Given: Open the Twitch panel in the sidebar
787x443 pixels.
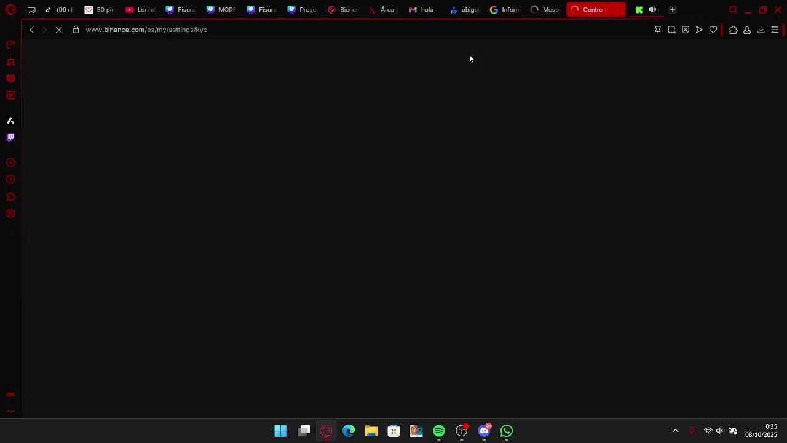Looking at the screenshot, I should 10,137.
